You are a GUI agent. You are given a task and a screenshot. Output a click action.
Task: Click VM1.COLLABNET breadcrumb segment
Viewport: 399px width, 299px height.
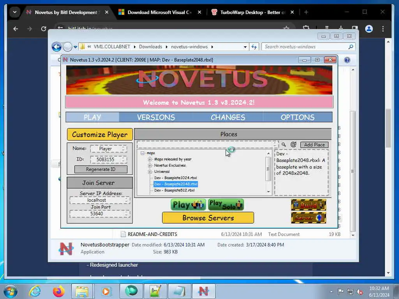tap(112, 47)
